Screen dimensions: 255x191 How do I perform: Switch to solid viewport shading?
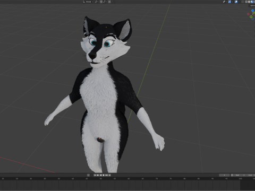tap(249, 2)
